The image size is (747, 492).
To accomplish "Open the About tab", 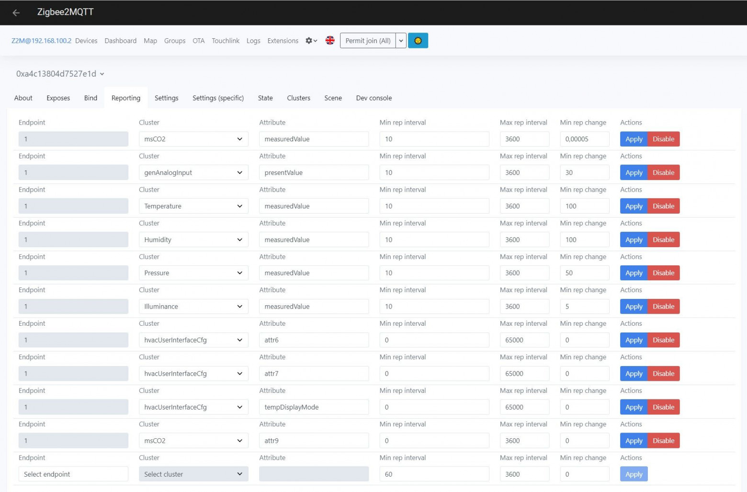I will point(23,98).
